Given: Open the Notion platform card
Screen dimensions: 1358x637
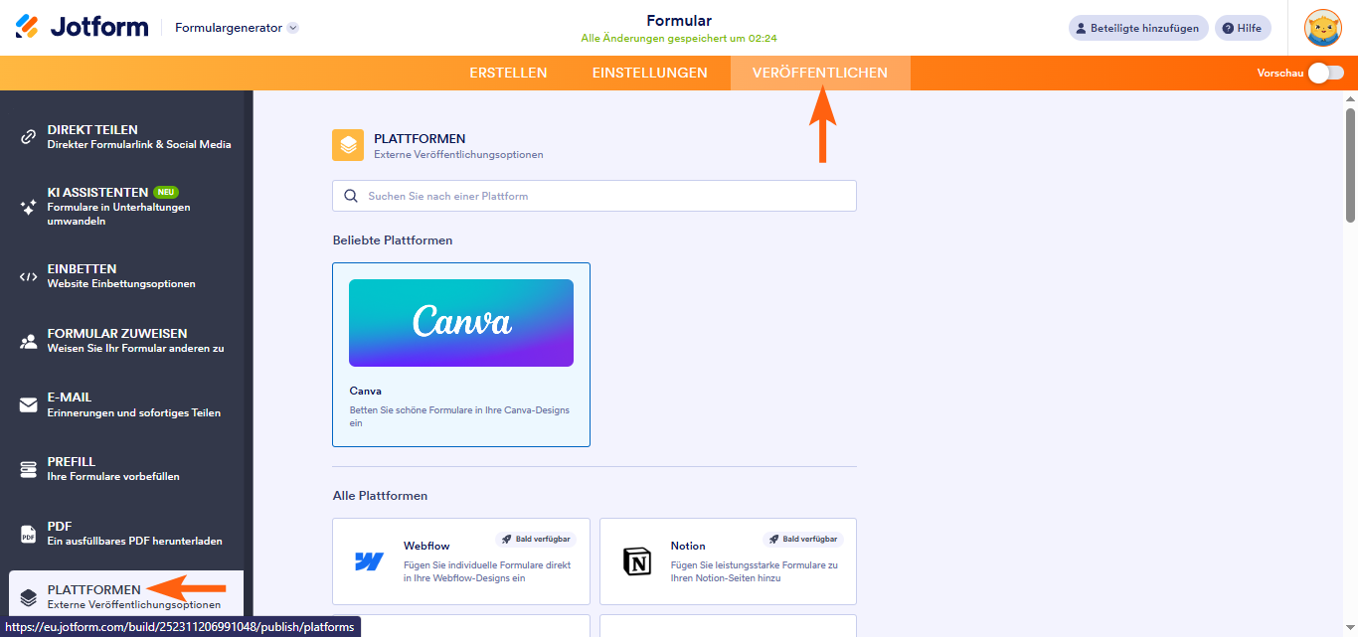Looking at the screenshot, I should [728, 561].
